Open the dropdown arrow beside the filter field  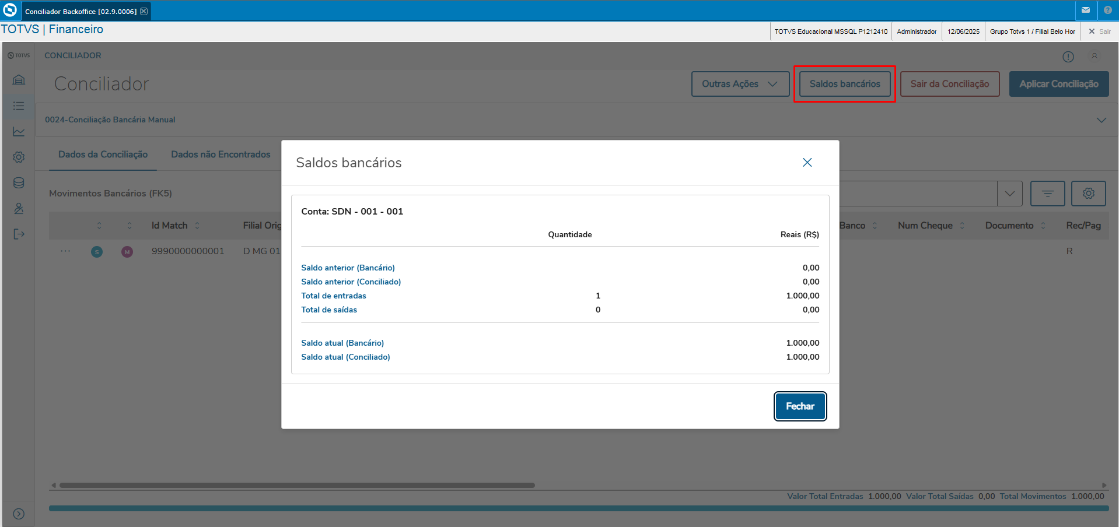click(x=1010, y=194)
